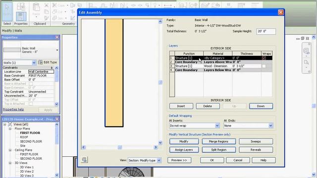This screenshot has width=317, height=178.
Task: Click the Type Properties icon in ribbon
Action: [21, 6]
